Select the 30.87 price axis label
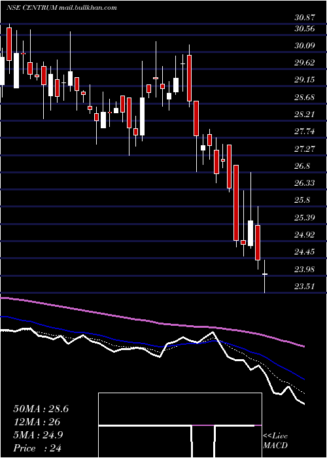The height and width of the screenshot is (458, 327). point(305,18)
